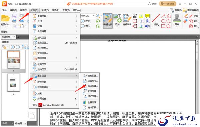Click 高级查找(S) advanced search button
Image resolution: width=200 pixels, height=127 pixels.
pos(191,10)
